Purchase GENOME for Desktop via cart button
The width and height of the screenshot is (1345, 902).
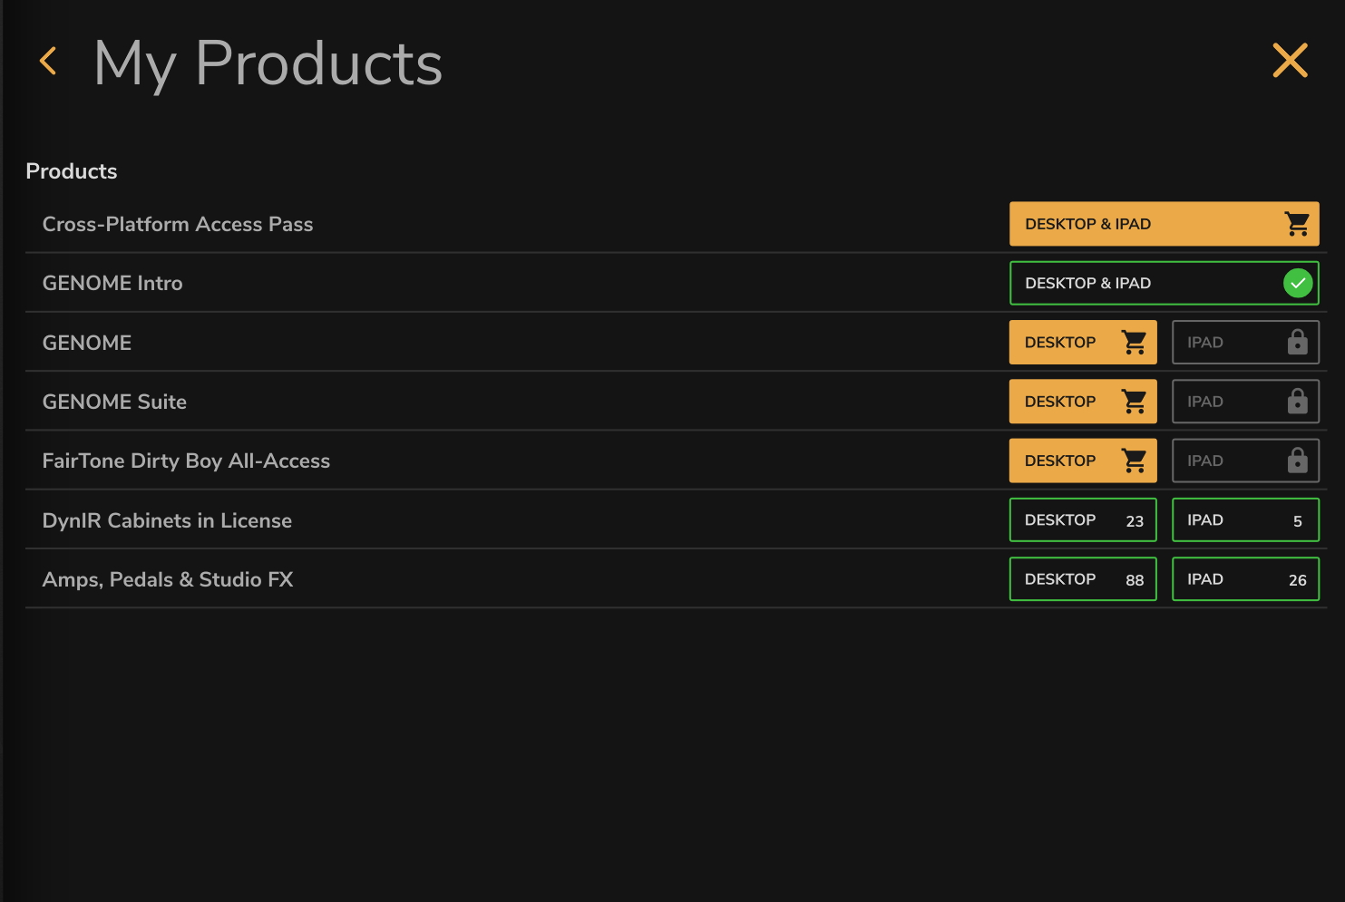coord(1083,343)
